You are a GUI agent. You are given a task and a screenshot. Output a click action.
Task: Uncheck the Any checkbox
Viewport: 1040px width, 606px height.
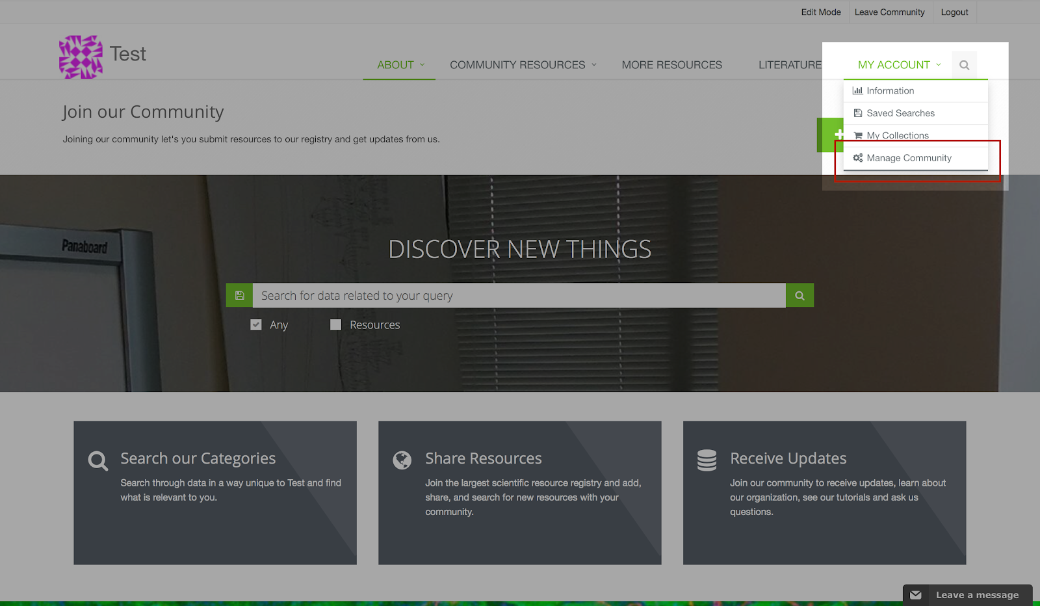(x=256, y=324)
